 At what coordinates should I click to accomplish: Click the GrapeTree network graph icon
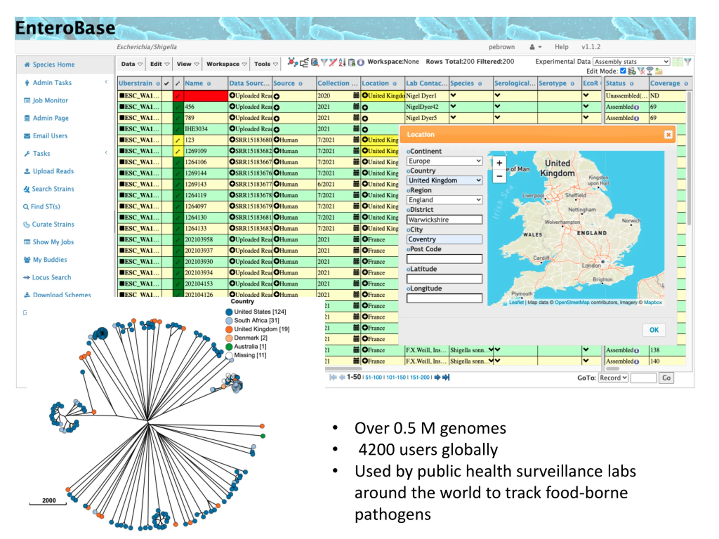click(x=293, y=62)
